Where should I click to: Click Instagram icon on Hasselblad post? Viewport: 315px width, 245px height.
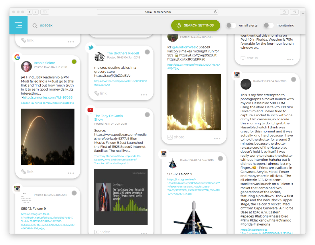coord(237,75)
